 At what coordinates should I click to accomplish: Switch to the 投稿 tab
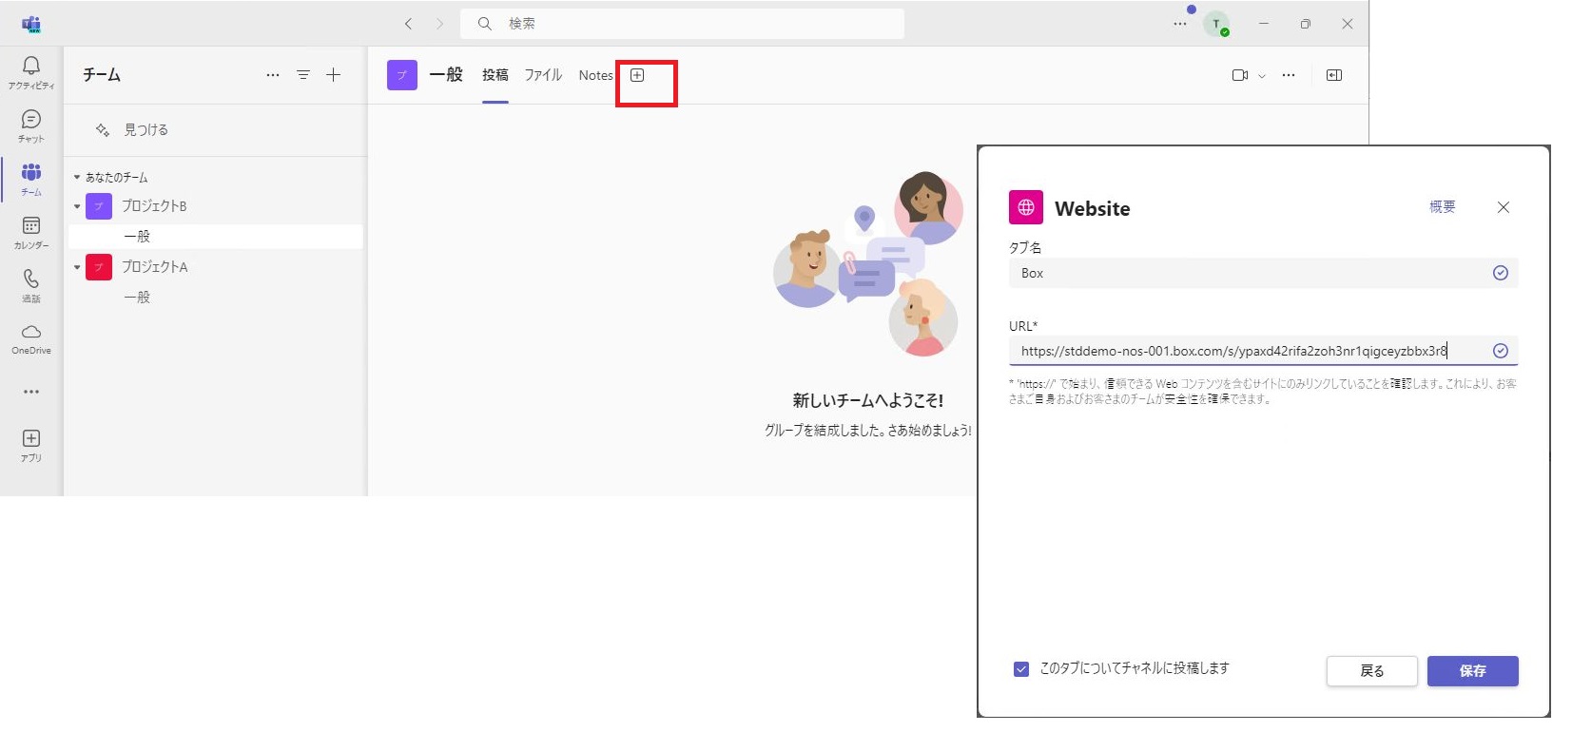point(495,75)
